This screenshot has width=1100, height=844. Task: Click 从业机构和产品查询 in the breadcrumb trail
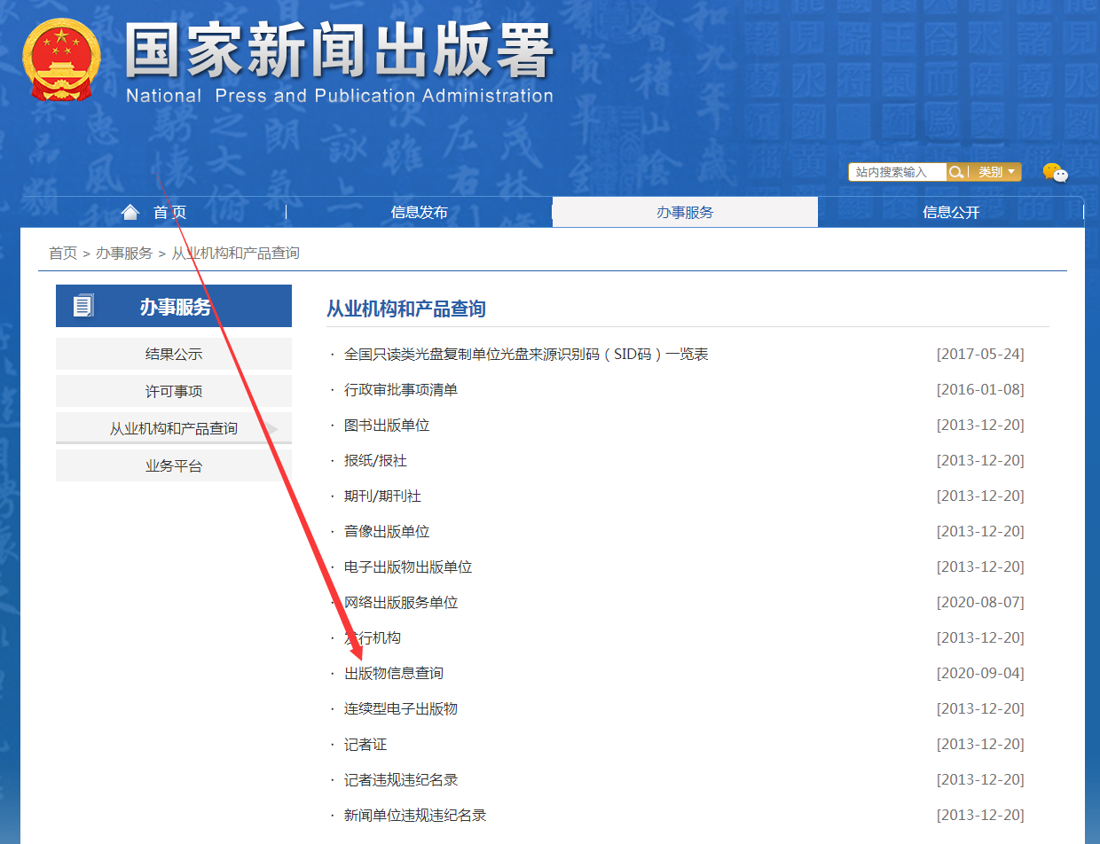(235, 254)
